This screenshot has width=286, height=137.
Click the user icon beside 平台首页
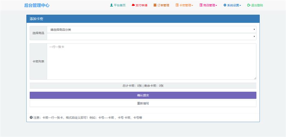[x=111, y=5]
